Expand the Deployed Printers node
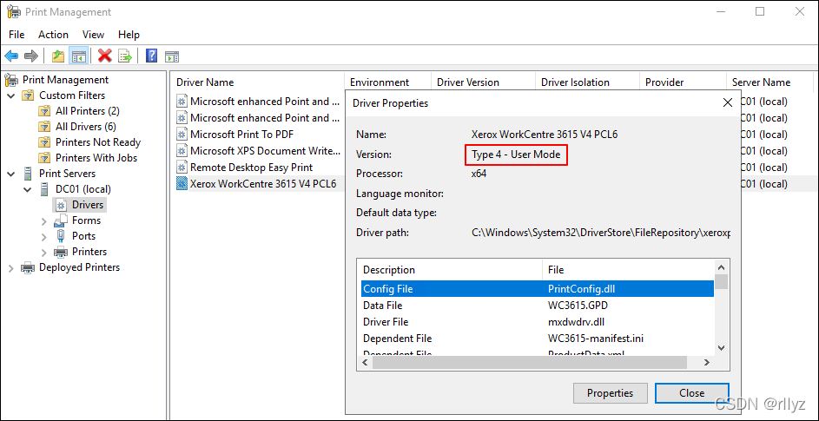The image size is (819, 421). click(x=11, y=267)
